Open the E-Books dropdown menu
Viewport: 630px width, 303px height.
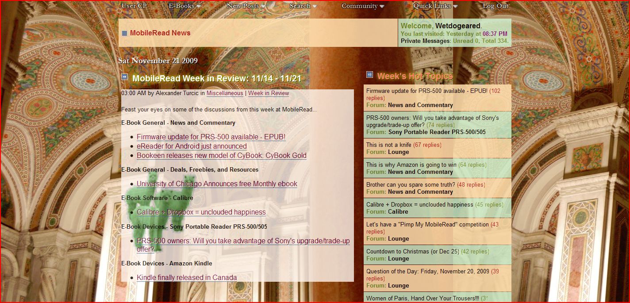pyautogui.click(x=184, y=6)
